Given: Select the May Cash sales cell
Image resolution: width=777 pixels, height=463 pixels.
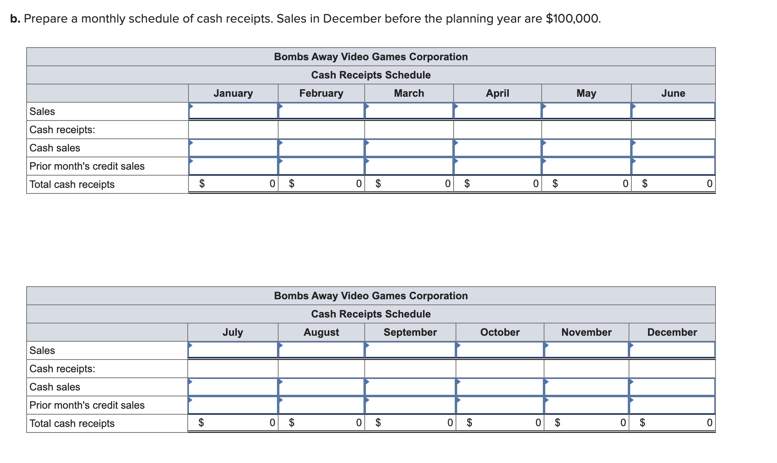Looking at the screenshot, I should click(x=587, y=148).
